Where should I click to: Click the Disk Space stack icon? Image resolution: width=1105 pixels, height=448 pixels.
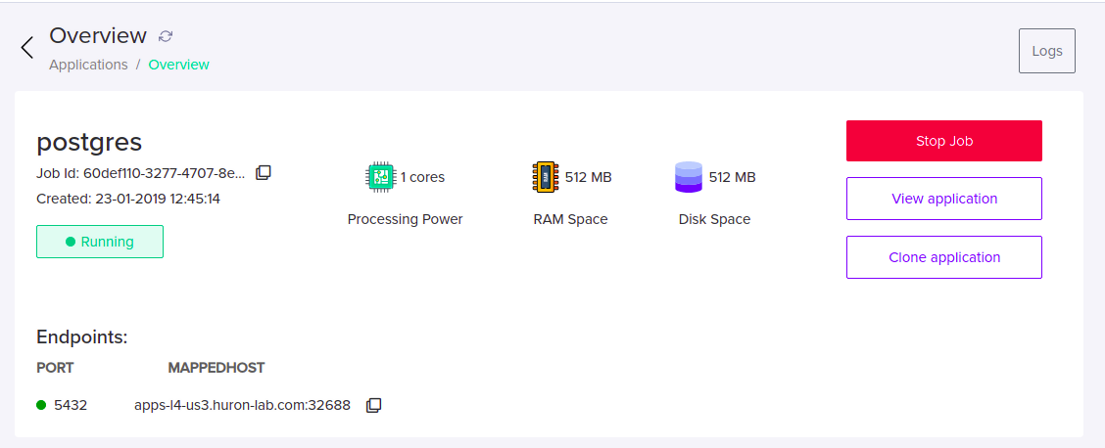pos(688,177)
